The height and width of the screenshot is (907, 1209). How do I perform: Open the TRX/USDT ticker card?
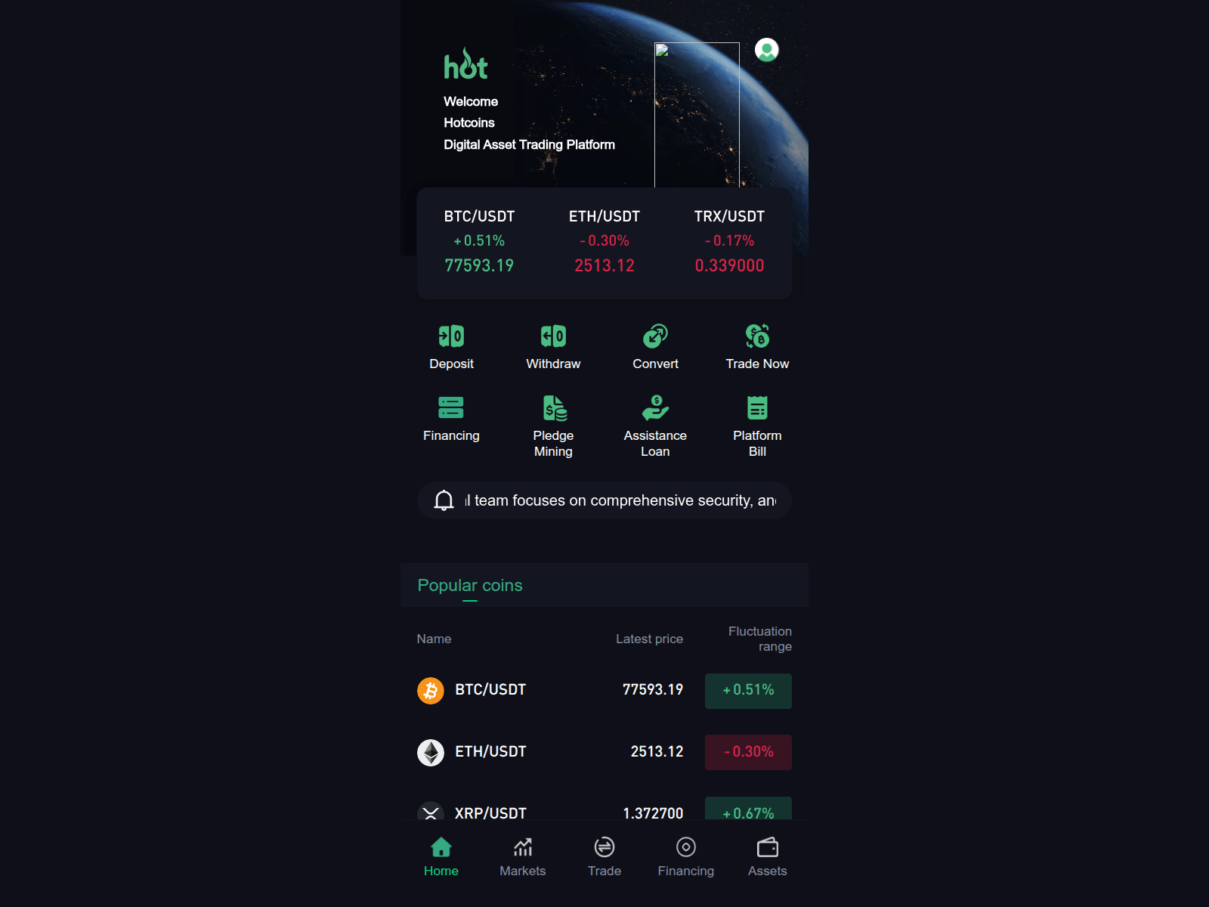click(x=729, y=241)
